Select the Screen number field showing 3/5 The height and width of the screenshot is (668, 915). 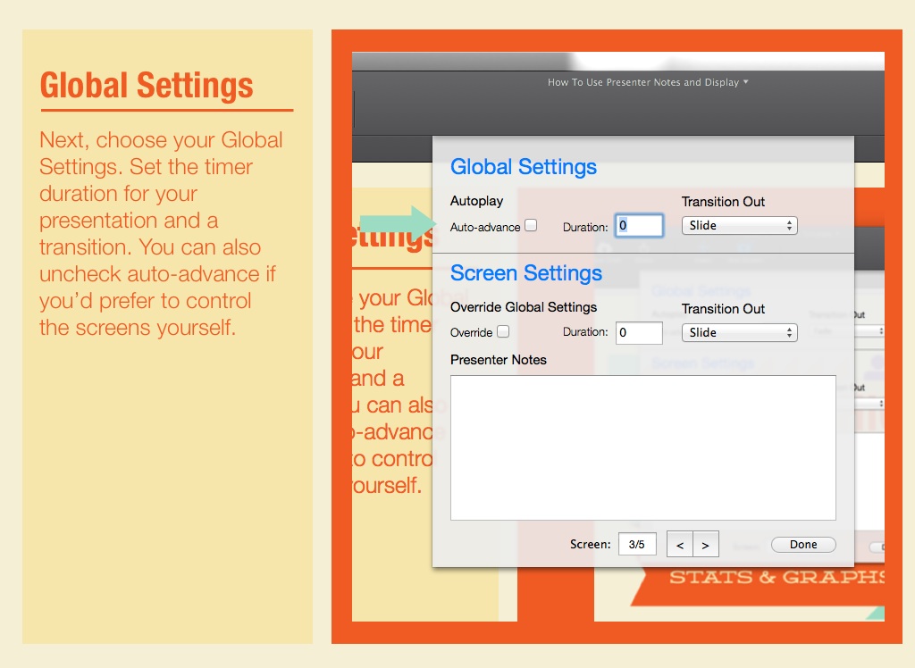pyautogui.click(x=637, y=545)
